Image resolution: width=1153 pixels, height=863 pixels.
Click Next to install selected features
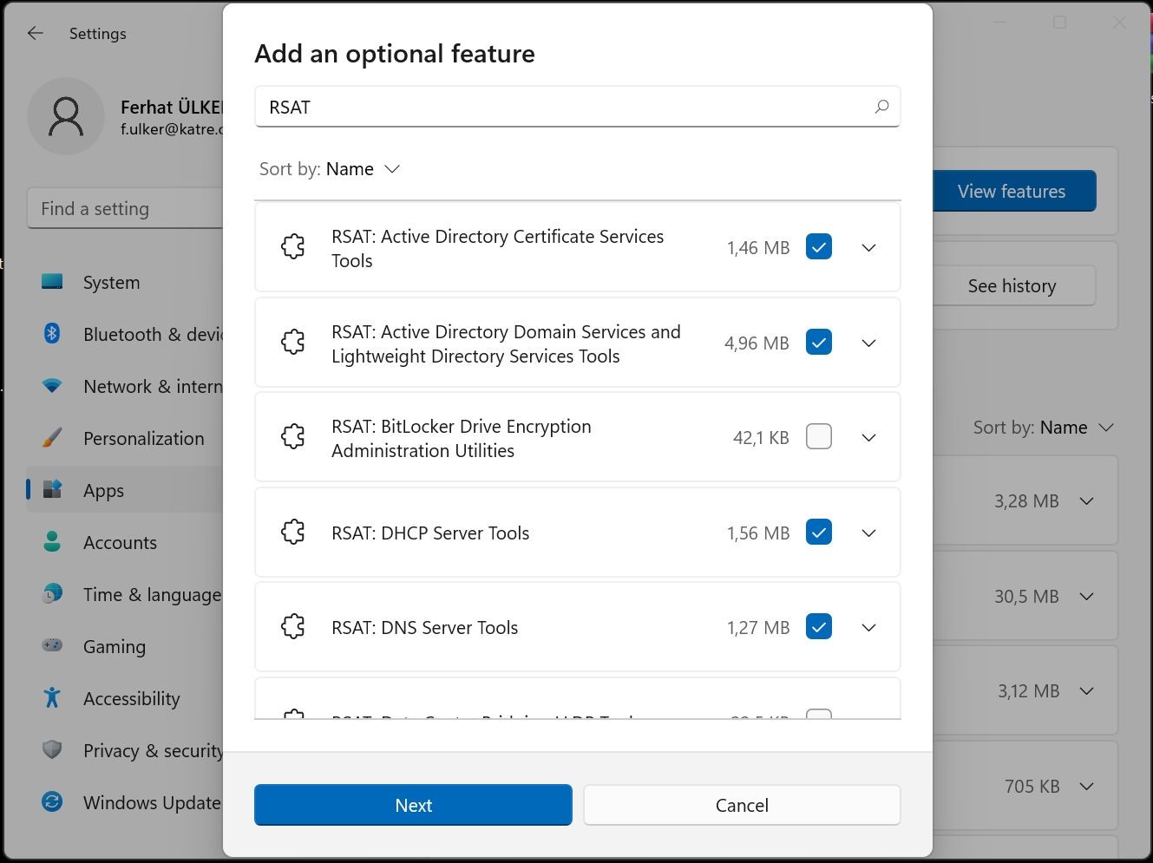(x=413, y=805)
